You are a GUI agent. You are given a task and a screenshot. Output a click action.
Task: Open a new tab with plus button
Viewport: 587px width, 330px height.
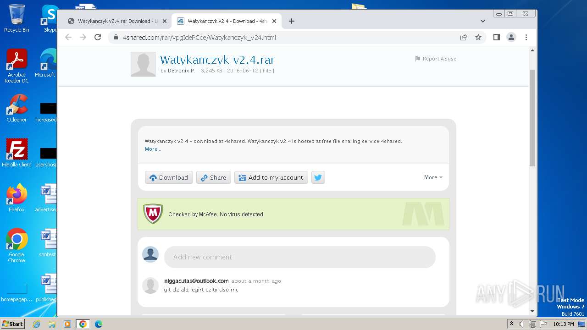(291, 21)
